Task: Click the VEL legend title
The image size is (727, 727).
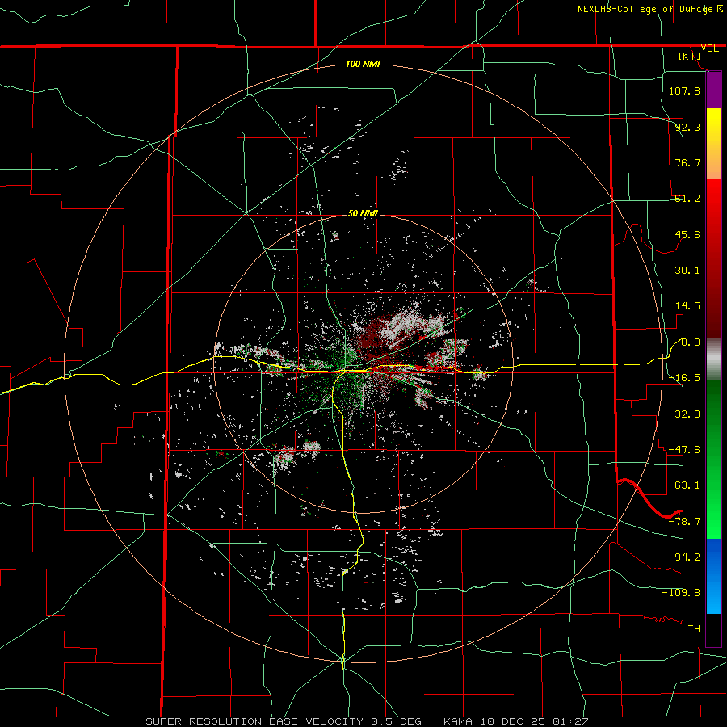Action: 710,48
